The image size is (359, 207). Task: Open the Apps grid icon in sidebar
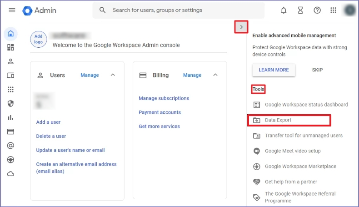point(10,90)
